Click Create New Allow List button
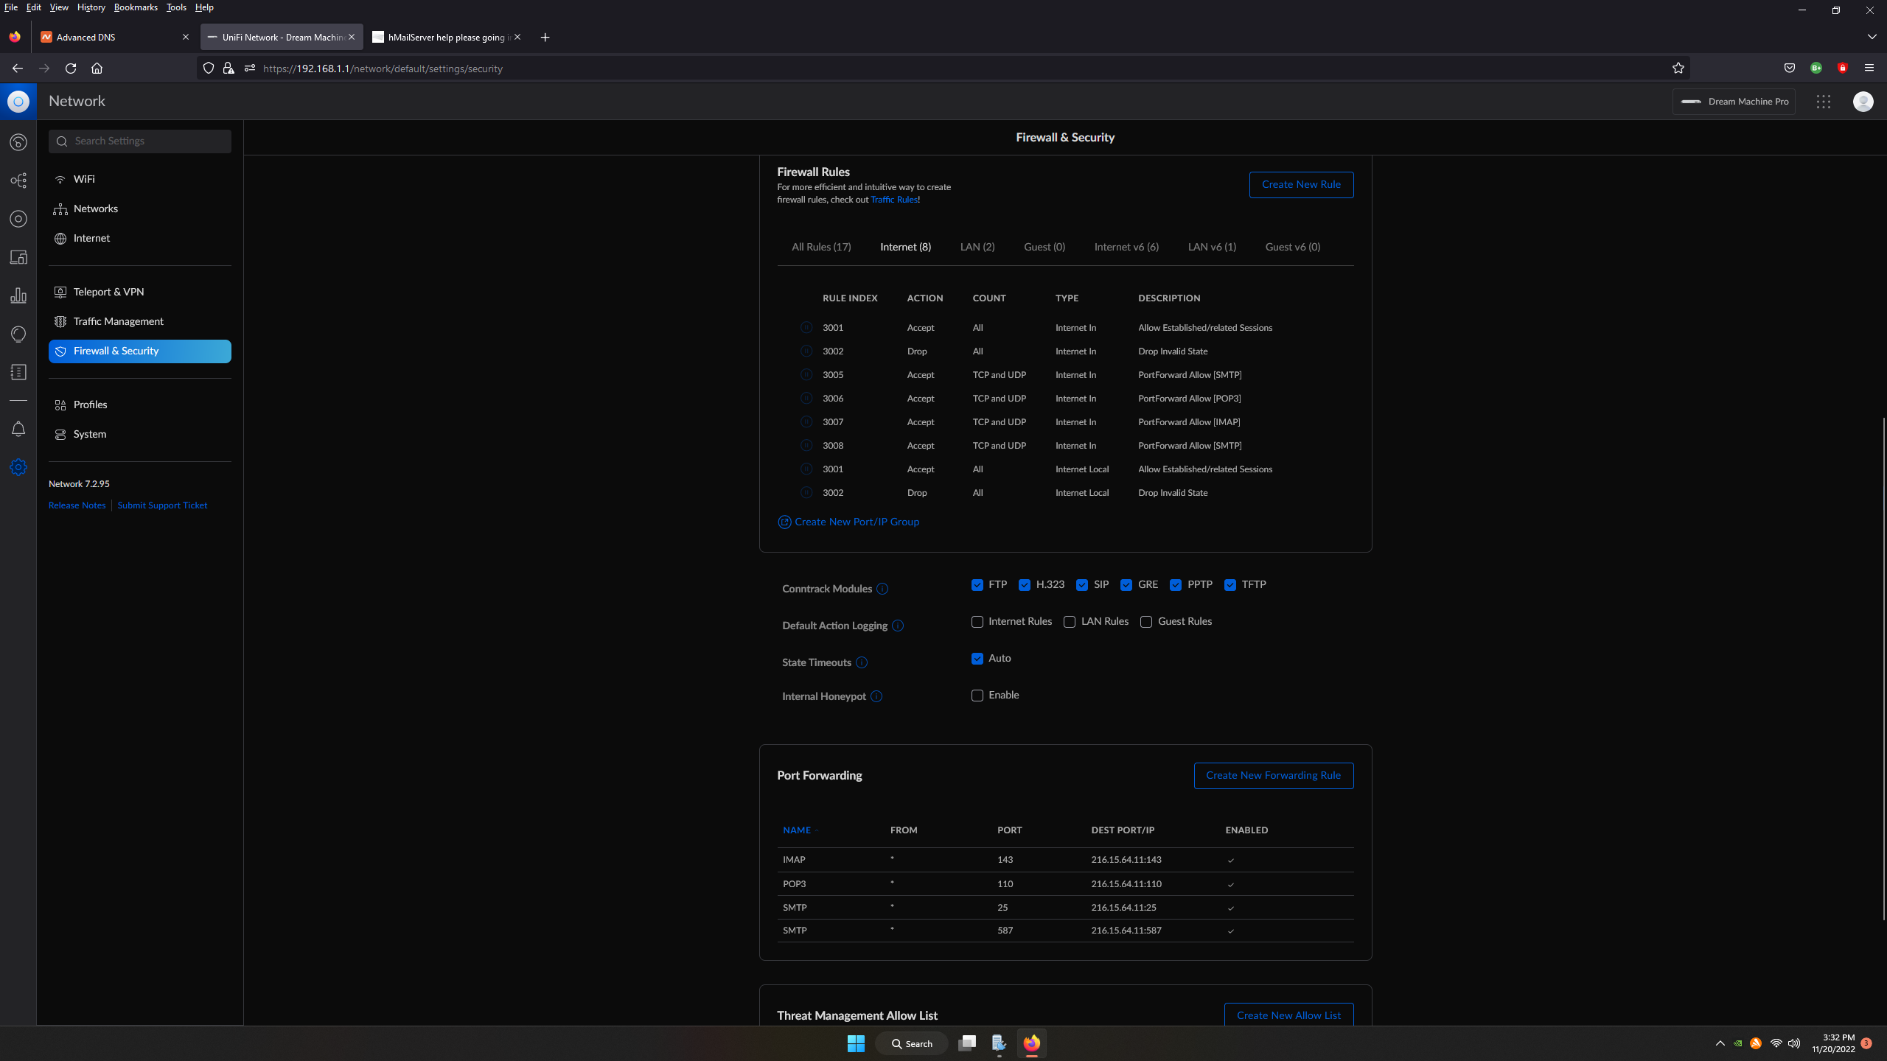 pyautogui.click(x=1288, y=1015)
